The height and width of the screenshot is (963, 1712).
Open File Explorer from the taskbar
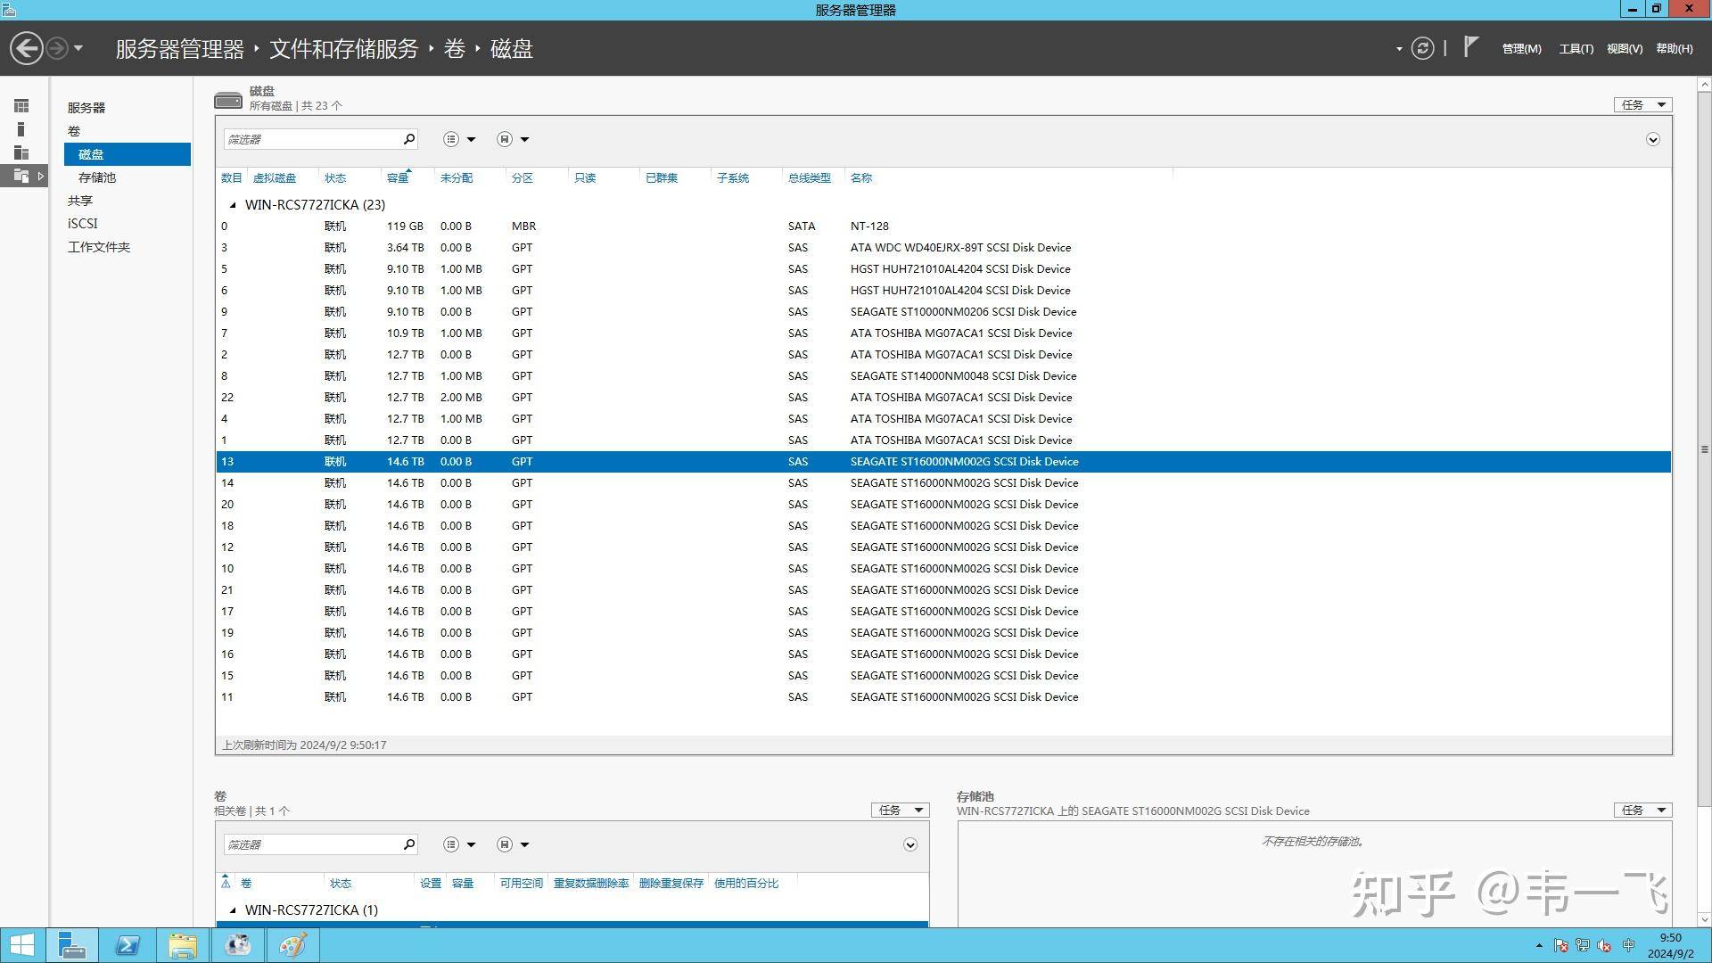pyautogui.click(x=183, y=945)
